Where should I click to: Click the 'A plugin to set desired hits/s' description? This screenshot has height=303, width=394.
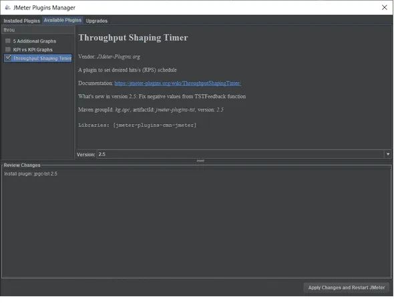(x=128, y=70)
